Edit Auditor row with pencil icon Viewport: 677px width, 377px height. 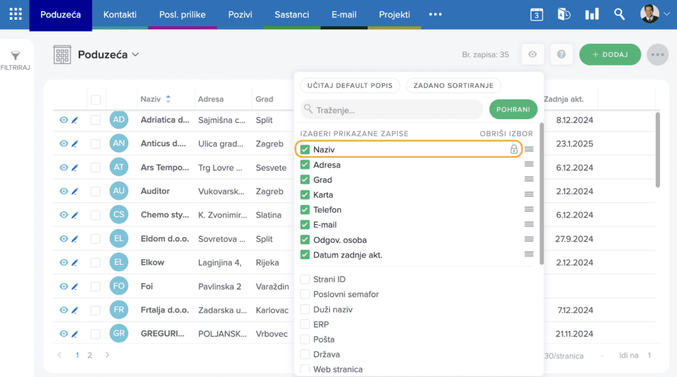point(75,191)
